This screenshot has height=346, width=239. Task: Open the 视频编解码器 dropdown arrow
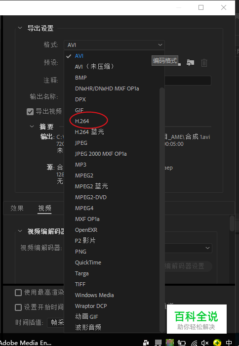click(x=207, y=248)
